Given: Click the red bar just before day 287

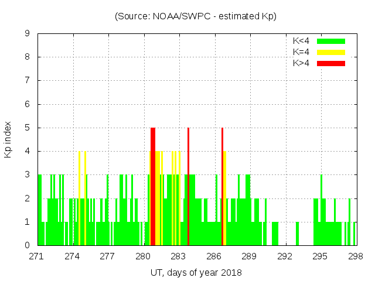Looking at the screenshot, I should (x=222, y=186).
